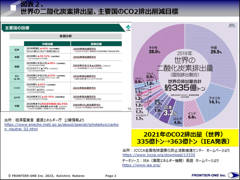
Task: Click the JCCCA logo above the chart
Action: [x=232, y=25]
